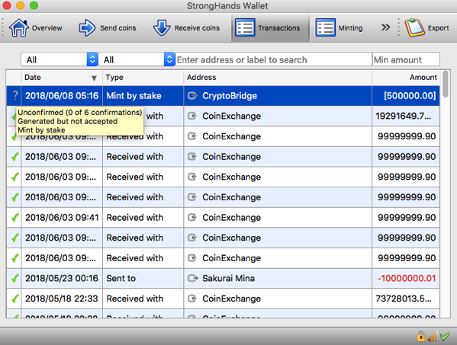The width and height of the screenshot is (457, 345).
Task: Sort by the Type column header
Action: click(143, 78)
